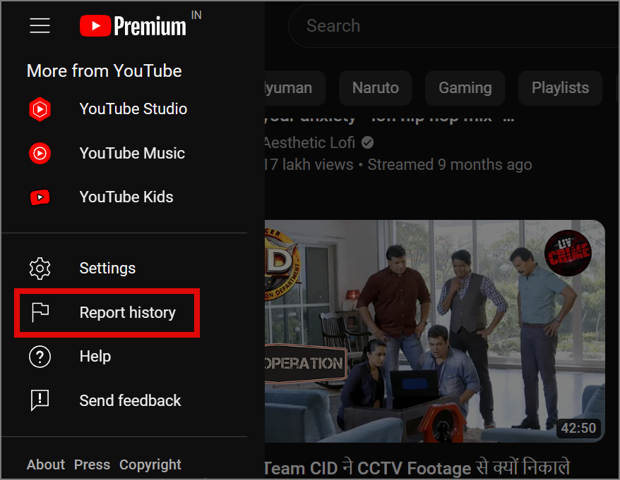Select the Playlists filter chip

coord(560,88)
